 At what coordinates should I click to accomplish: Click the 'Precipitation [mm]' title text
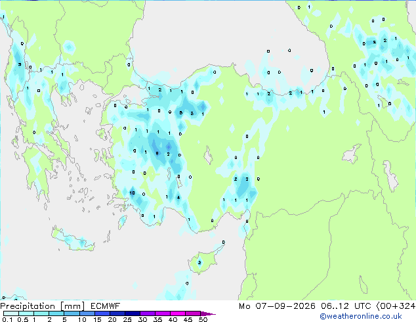tap(43, 306)
